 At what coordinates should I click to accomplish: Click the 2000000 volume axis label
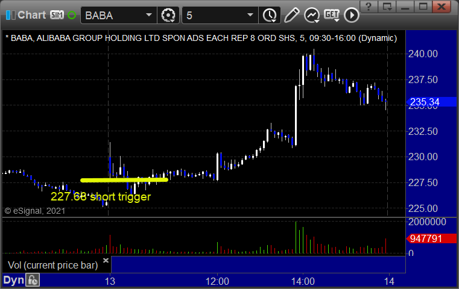click(427, 222)
